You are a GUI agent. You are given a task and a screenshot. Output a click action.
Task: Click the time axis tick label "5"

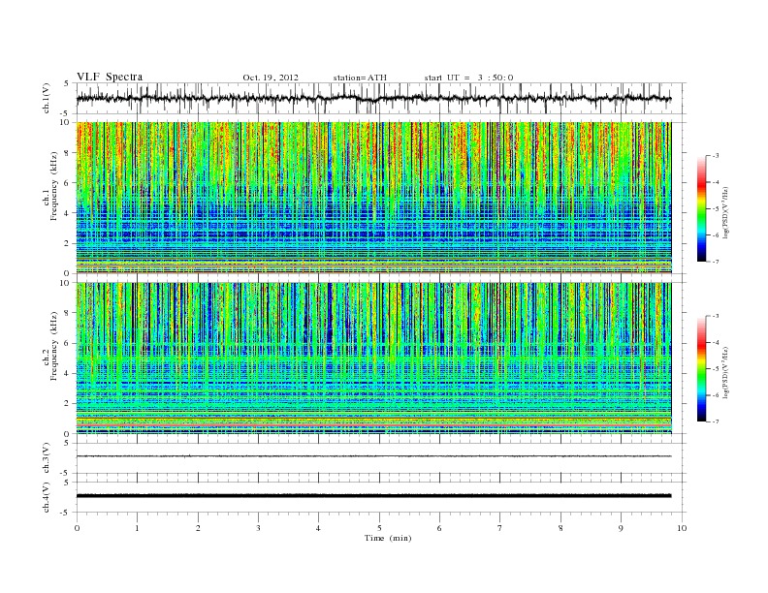pyautogui.click(x=379, y=528)
